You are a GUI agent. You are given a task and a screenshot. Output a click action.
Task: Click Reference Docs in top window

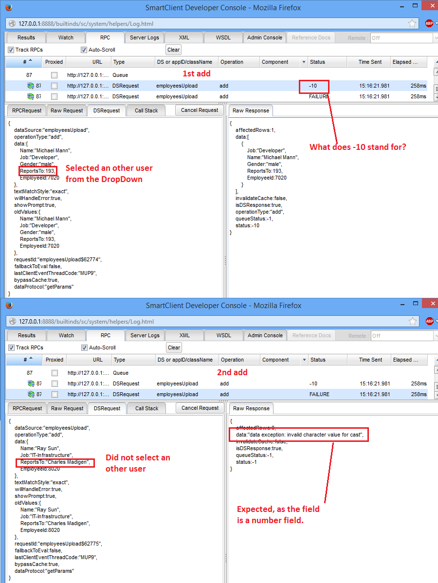point(311,37)
